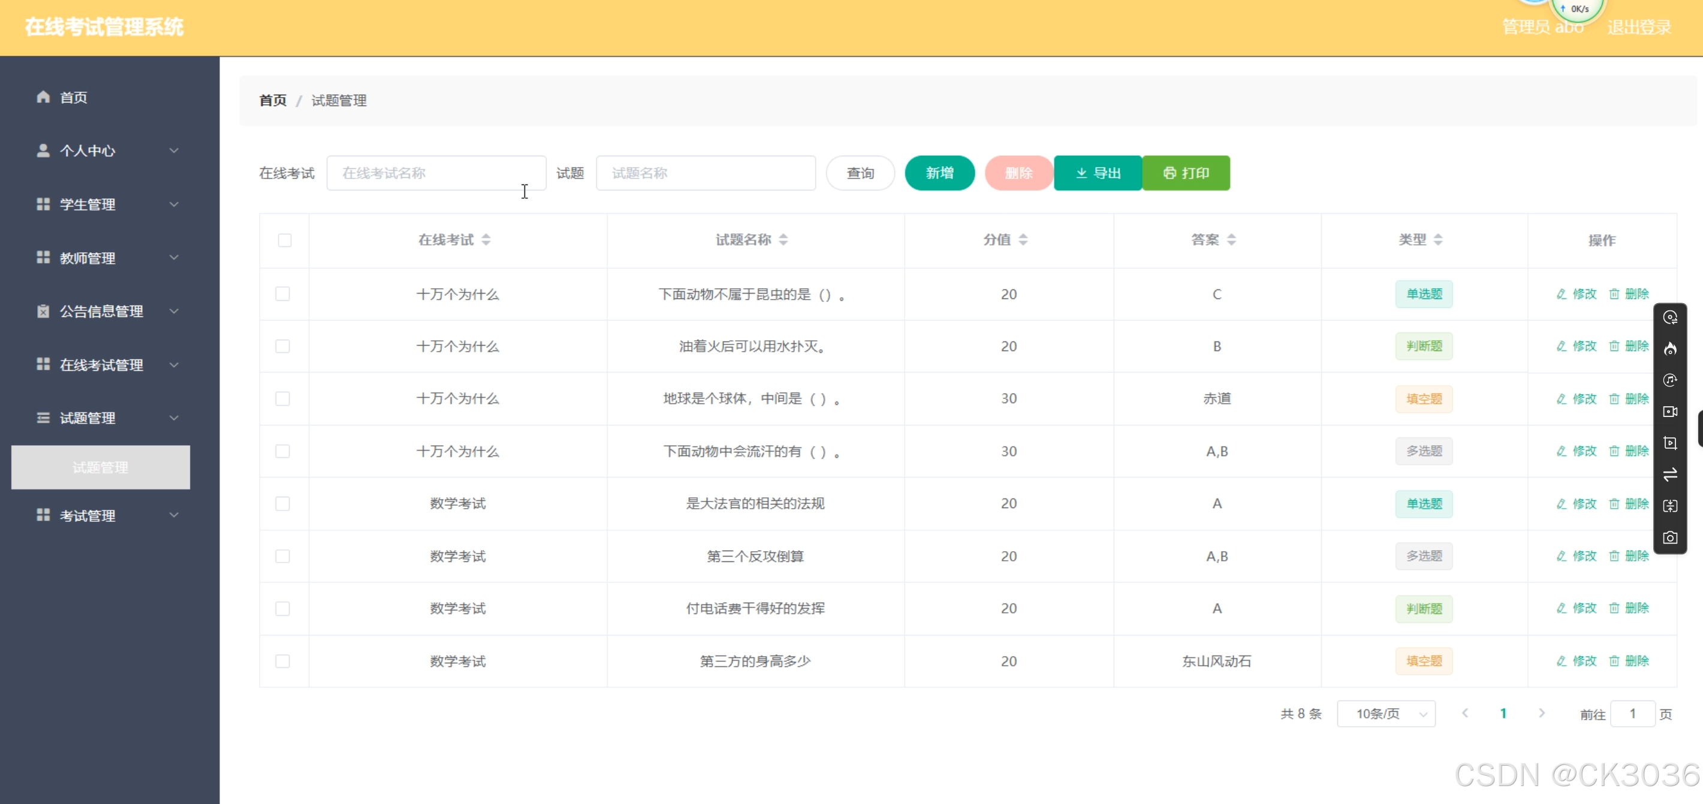1703x804 pixels.
Task: Click the 导出 export button
Action: coord(1098,173)
